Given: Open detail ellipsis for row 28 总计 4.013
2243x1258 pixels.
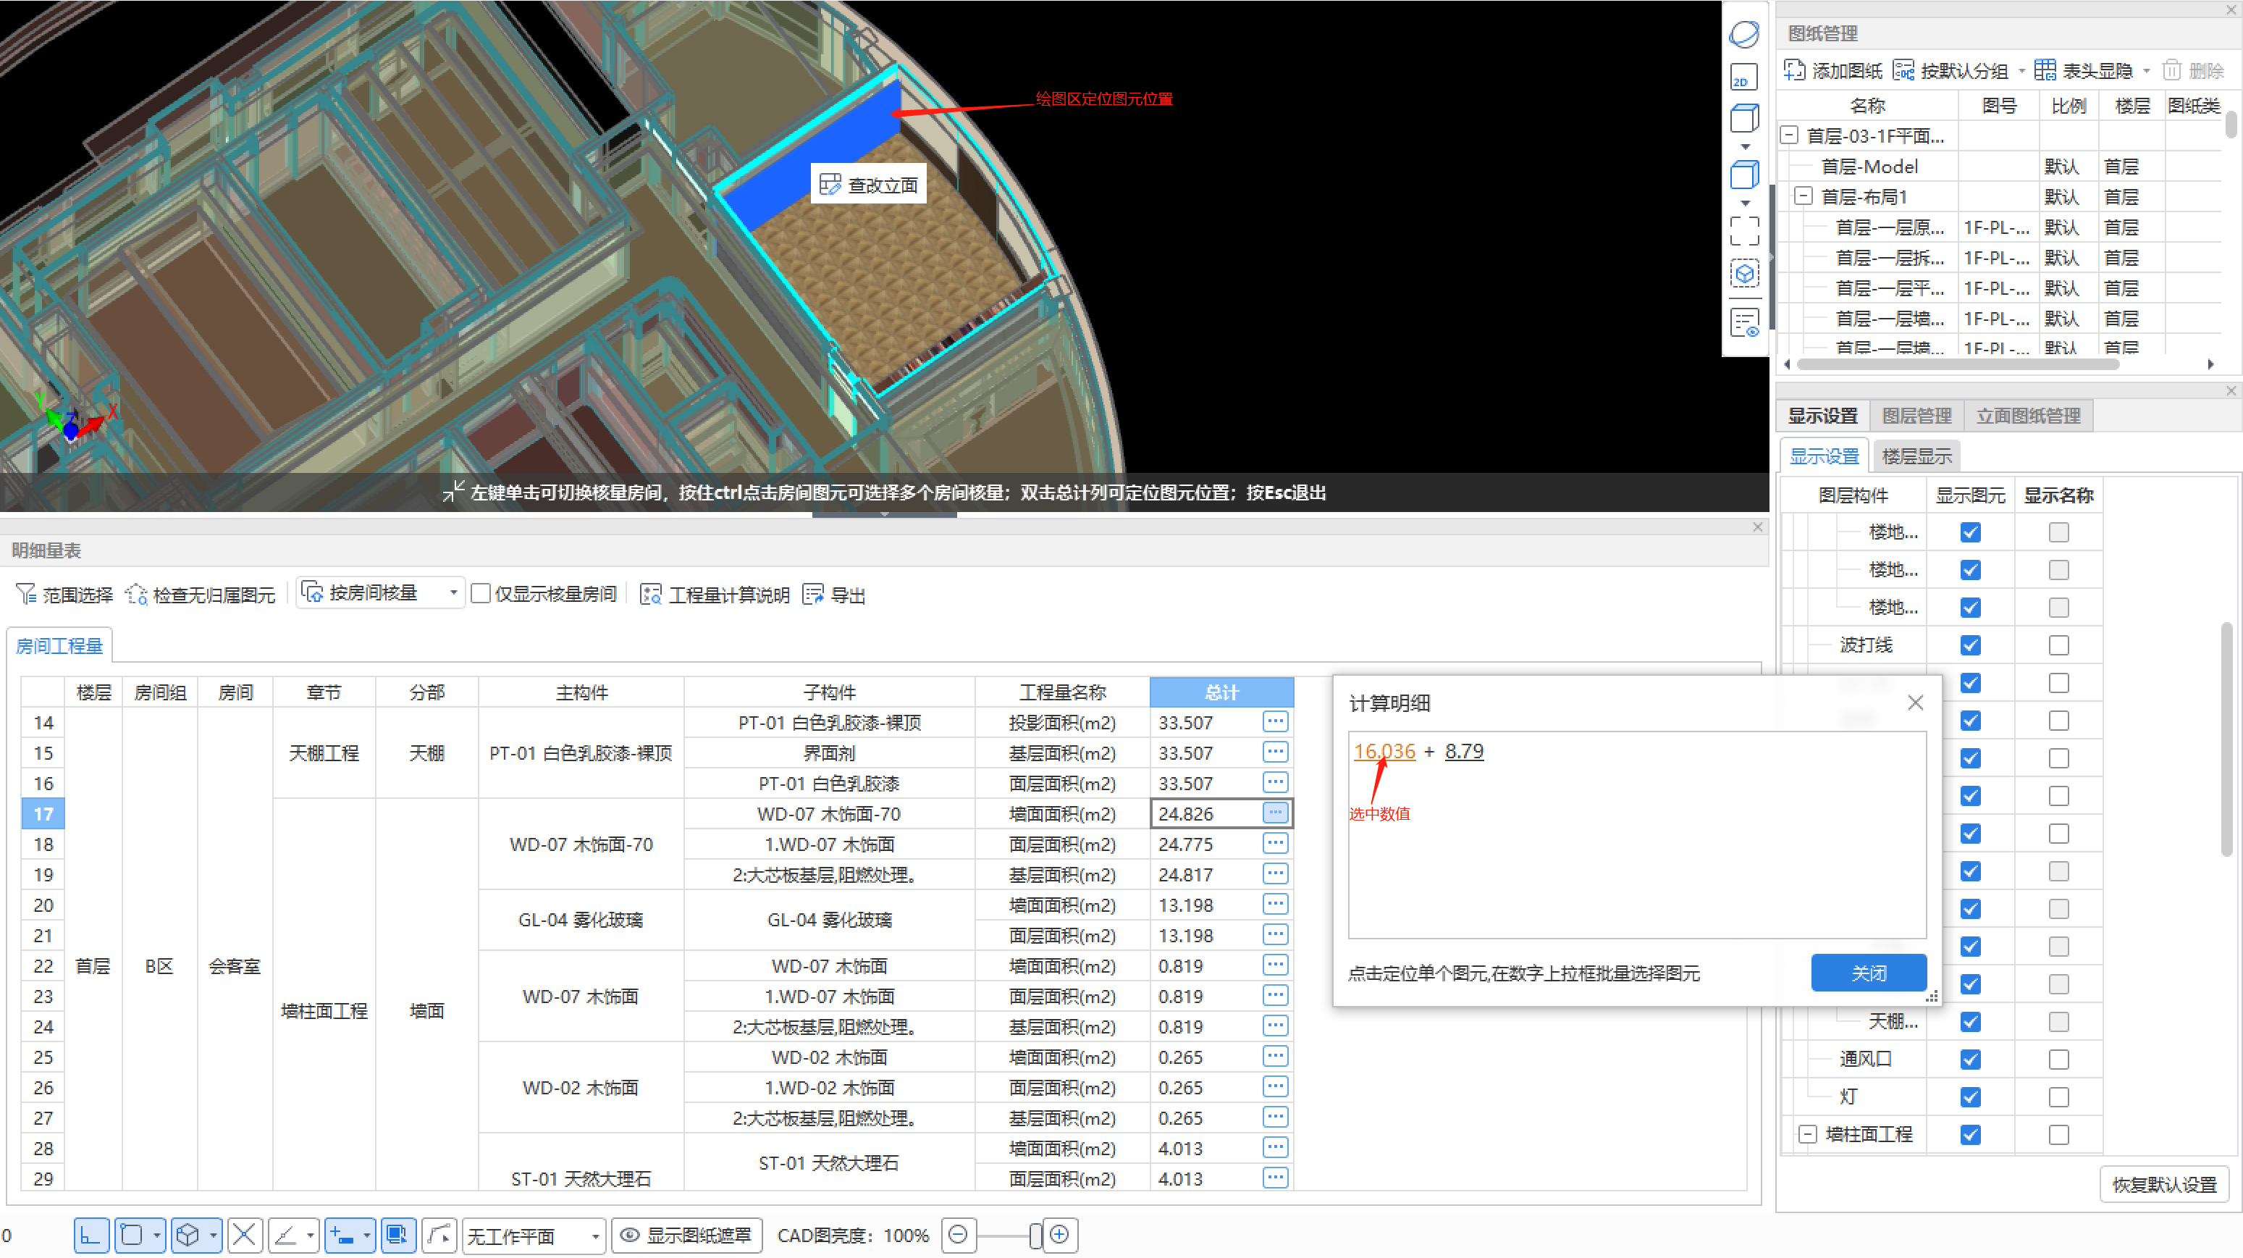Looking at the screenshot, I should 1275,1147.
